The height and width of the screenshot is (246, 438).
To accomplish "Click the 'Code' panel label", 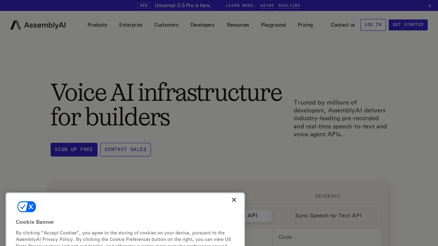I will pyautogui.click(x=285, y=237).
